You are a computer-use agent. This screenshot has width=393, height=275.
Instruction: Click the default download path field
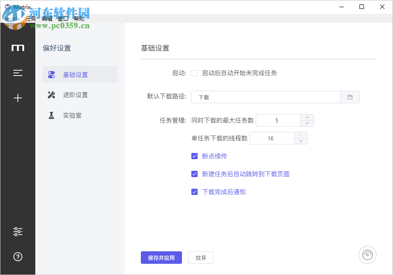point(266,97)
